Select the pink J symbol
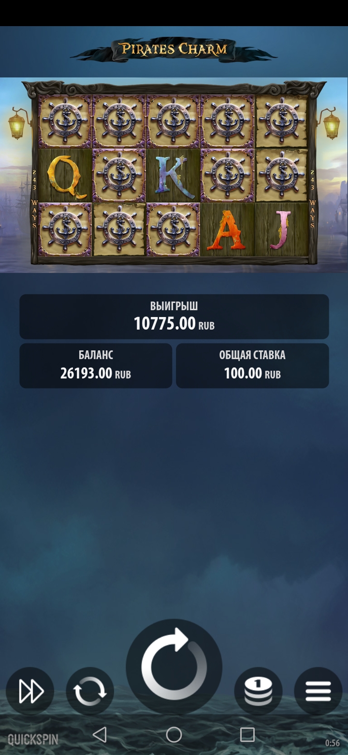Image resolution: width=348 pixels, height=755 pixels. (x=281, y=230)
